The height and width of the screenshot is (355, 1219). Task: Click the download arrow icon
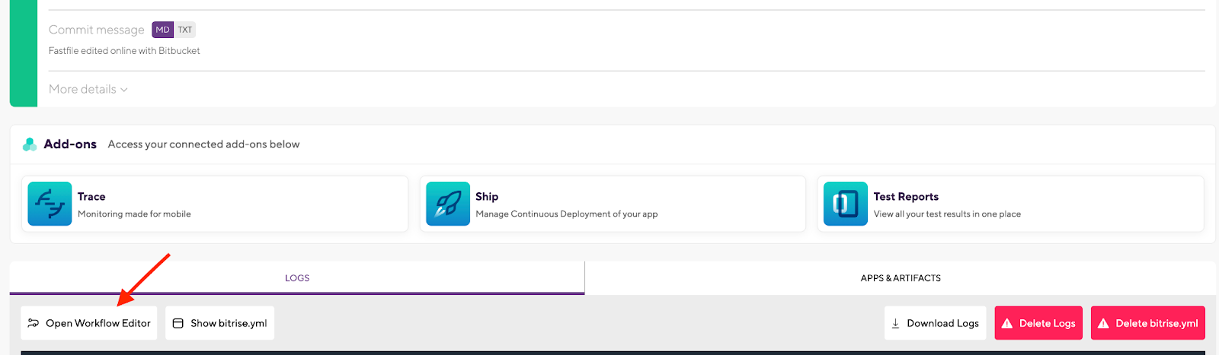point(896,324)
